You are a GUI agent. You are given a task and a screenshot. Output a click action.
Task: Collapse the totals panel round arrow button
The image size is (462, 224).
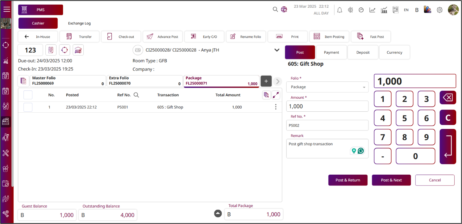click(218, 214)
